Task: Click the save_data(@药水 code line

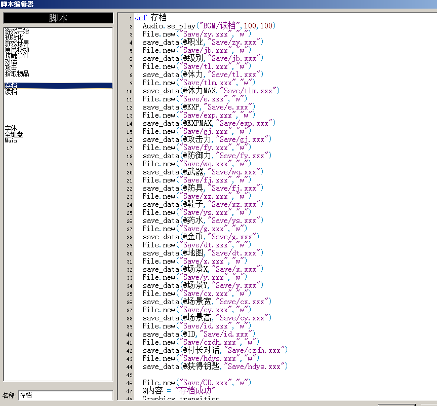Action: click(203, 220)
